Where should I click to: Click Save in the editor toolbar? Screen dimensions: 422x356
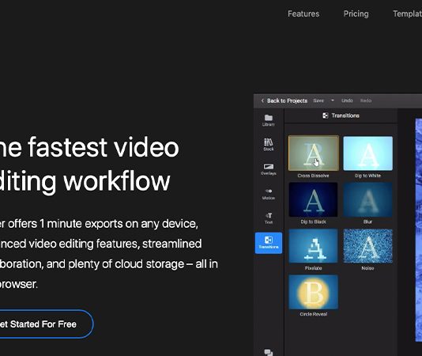[x=318, y=100]
